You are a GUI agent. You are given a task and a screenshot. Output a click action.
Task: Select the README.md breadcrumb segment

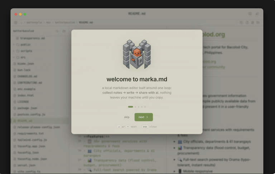pos(86,23)
